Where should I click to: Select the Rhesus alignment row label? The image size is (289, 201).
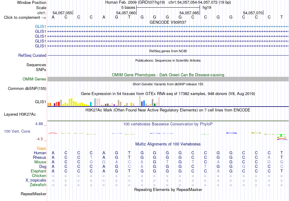40,157
